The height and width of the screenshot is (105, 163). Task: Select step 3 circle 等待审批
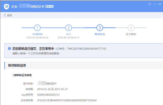click(x=100, y=28)
